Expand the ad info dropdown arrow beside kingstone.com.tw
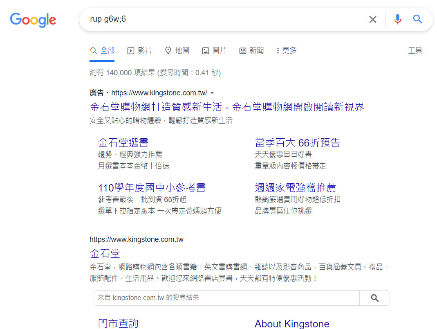Viewport: 437px width, 329px height. (212, 93)
